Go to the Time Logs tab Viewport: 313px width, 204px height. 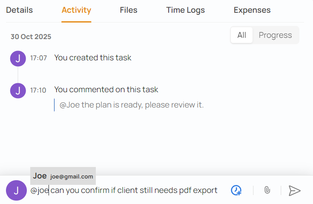[x=185, y=10]
